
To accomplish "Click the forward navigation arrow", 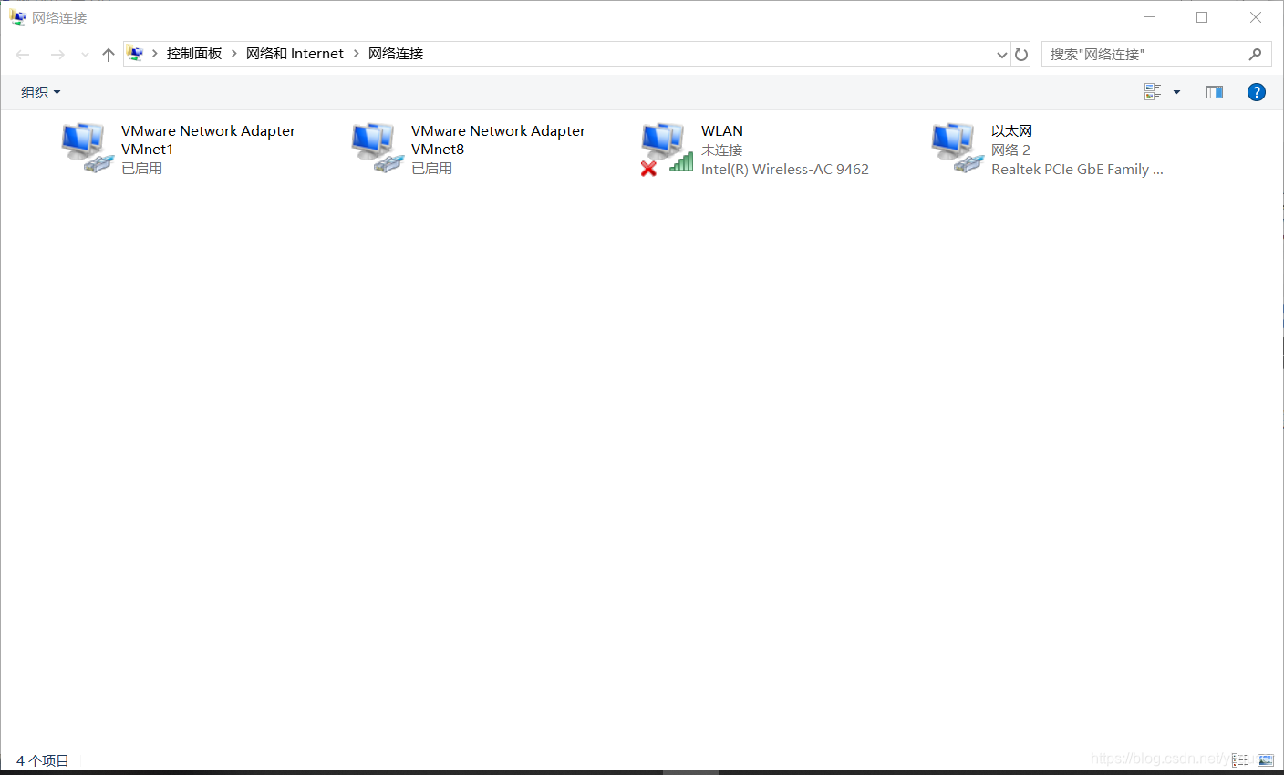I will [57, 55].
